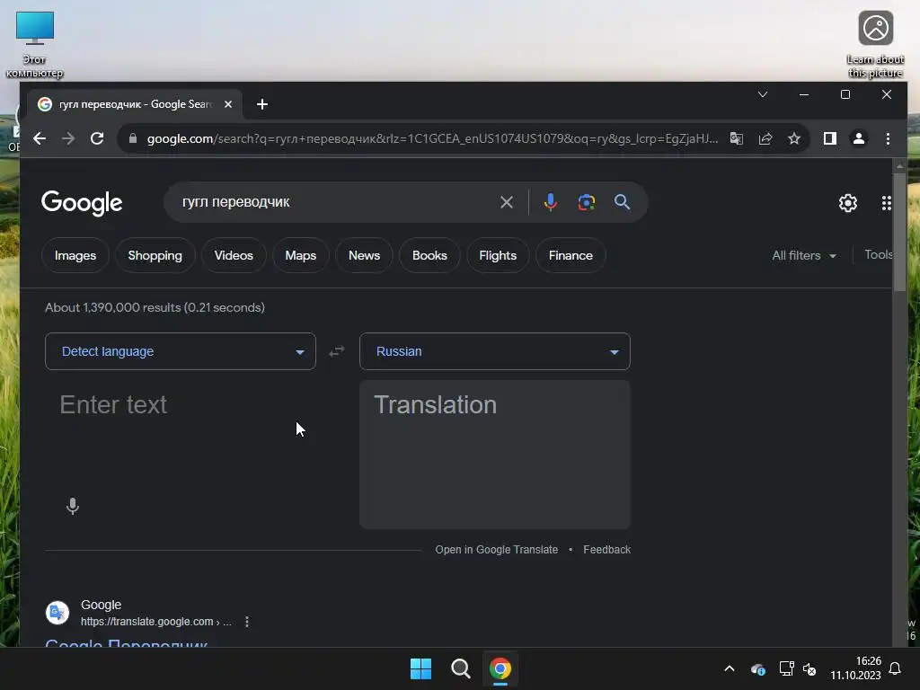Open the translate page icon in address bar
Viewport: 920px width, 690px height.
click(x=737, y=138)
